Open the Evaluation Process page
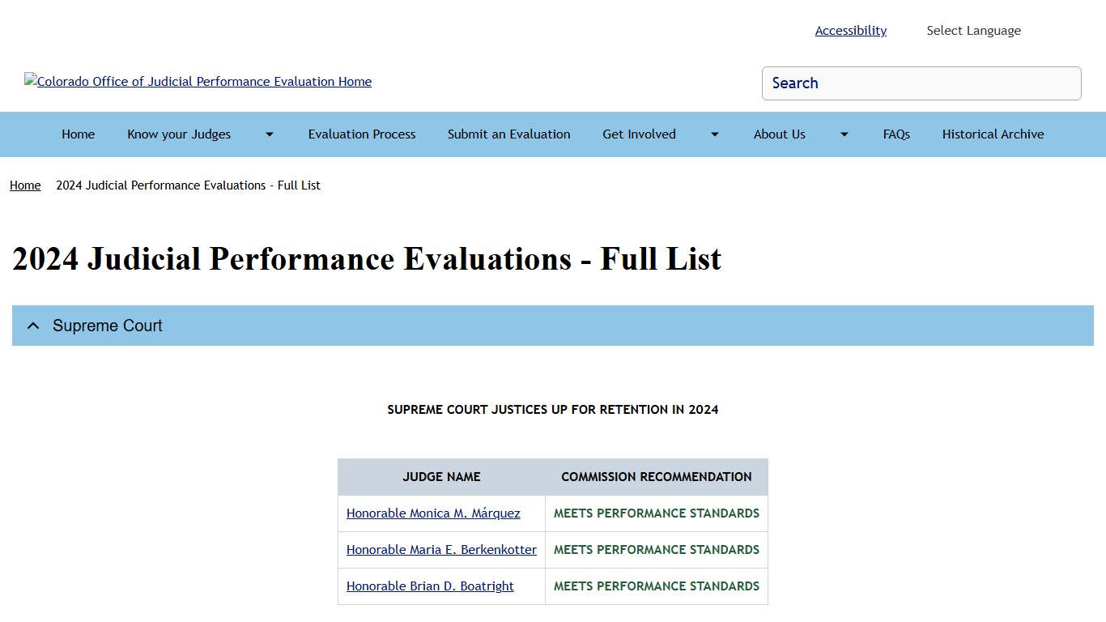 [x=361, y=134]
